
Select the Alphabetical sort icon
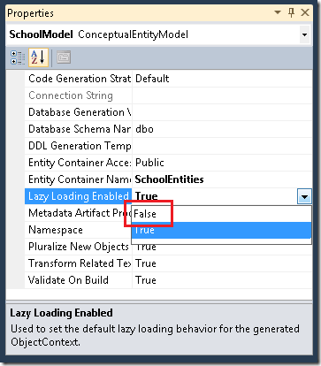[38, 57]
